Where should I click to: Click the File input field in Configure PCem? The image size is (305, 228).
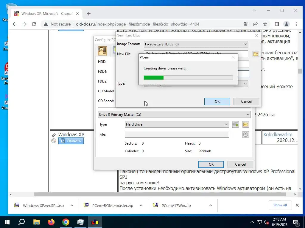tap(177, 134)
